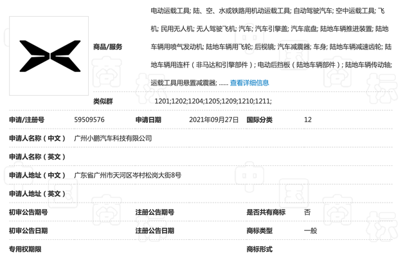
Task: Click the 申请人地址（英文） label
Action: (x=37, y=194)
